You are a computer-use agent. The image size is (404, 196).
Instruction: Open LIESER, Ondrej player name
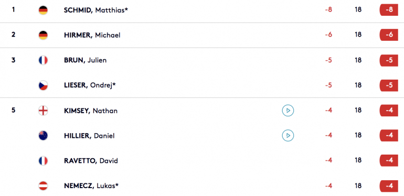tap(90, 85)
